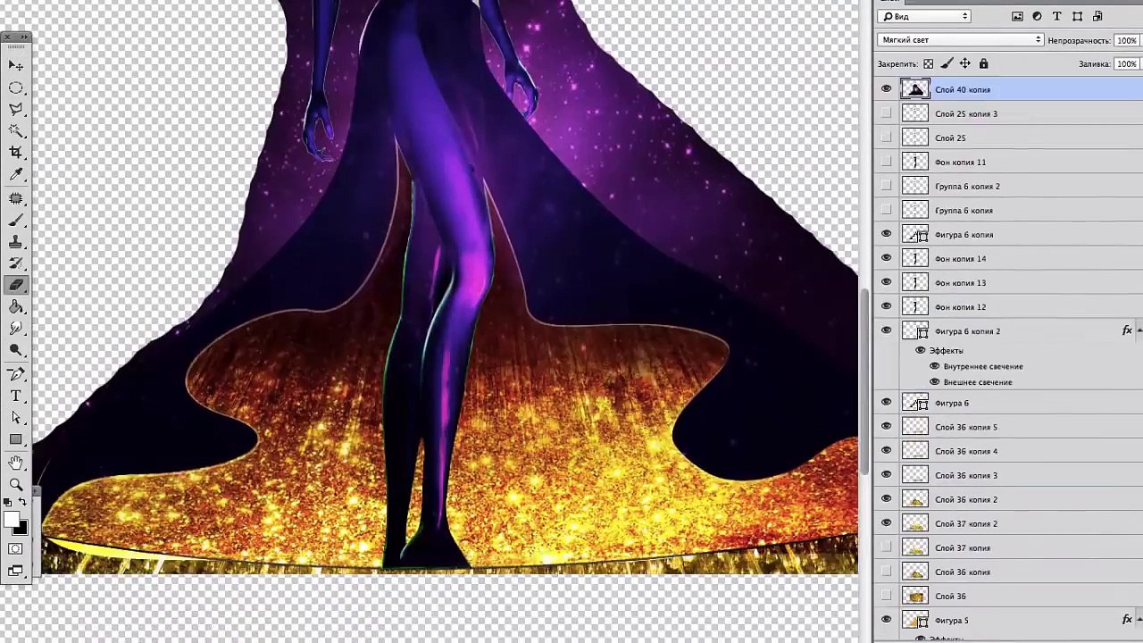Select layer Фон копия 13
This screenshot has width=1143, height=643.
[x=1008, y=282]
